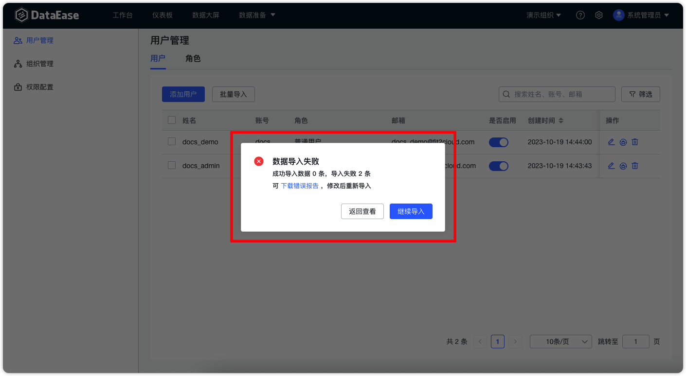Open the 工作台 menu
This screenshot has width=686, height=376.
(123, 15)
